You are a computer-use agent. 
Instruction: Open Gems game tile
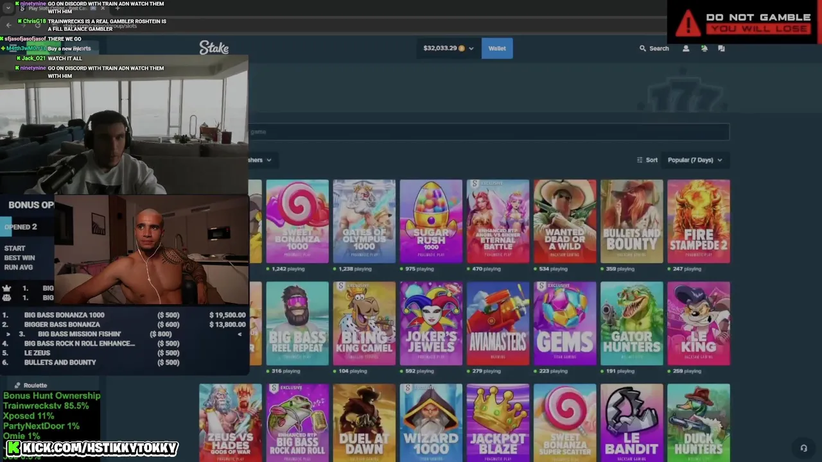(x=564, y=323)
